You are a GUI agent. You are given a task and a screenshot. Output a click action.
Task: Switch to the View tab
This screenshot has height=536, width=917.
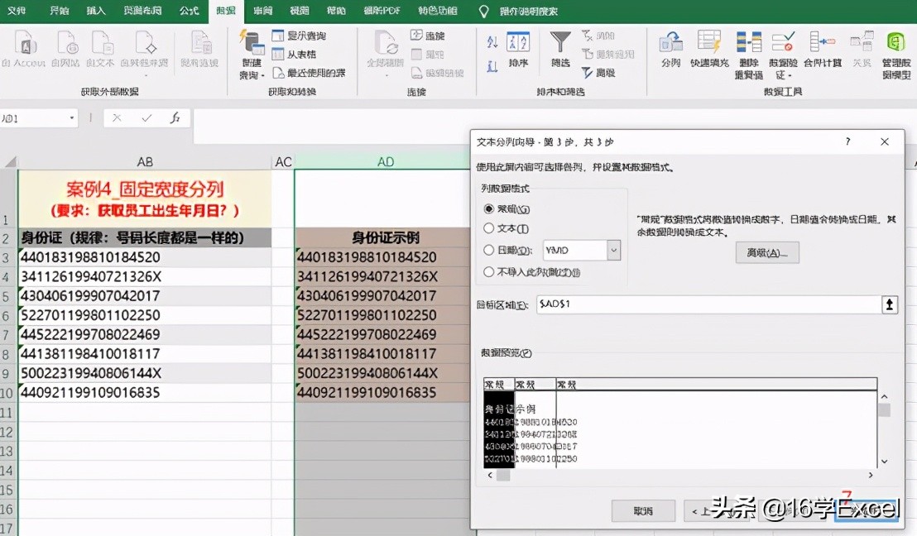[x=300, y=11]
